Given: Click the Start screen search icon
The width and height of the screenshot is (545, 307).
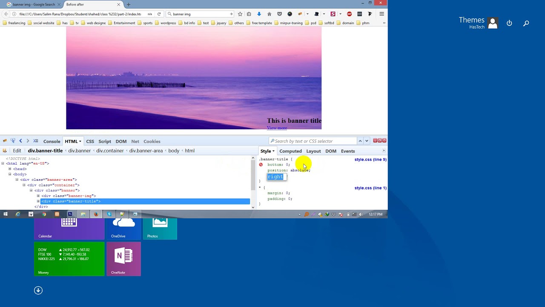Looking at the screenshot, I should pyautogui.click(x=526, y=23).
